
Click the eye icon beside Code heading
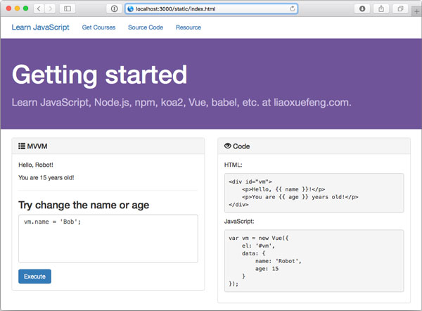click(x=227, y=146)
